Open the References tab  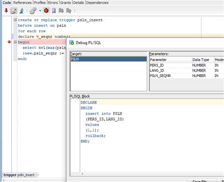click(22, 2)
